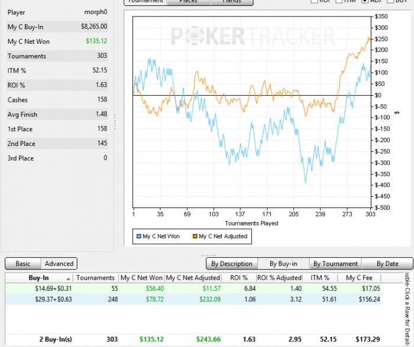Click the $156.24 fee cell
This screenshot has height=347, width=414.
coord(370,299)
